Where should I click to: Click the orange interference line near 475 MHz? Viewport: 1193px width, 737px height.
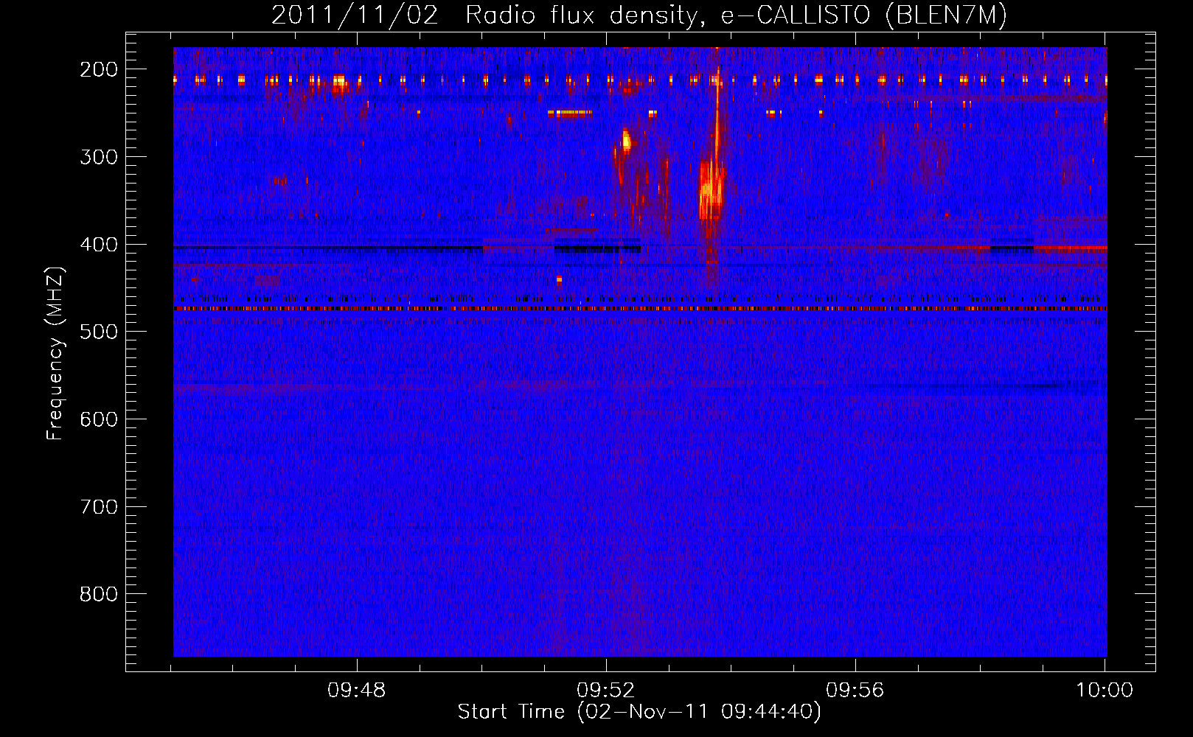tap(640, 309)
